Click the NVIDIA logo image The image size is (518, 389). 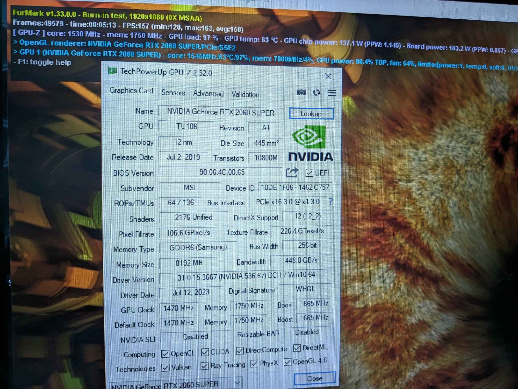pyautogui.click(x=310, y=143)
